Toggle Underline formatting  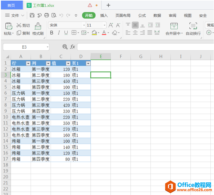(66, 33)
